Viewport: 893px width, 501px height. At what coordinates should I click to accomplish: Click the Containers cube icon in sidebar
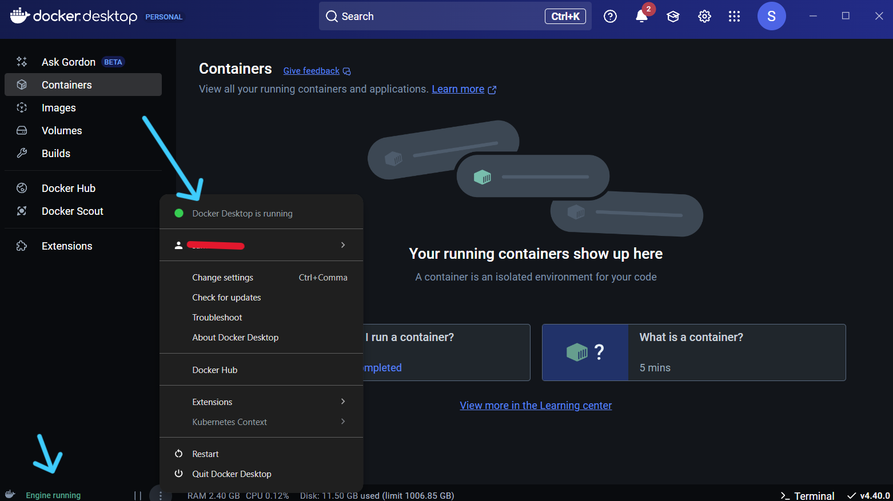(22, 85)
